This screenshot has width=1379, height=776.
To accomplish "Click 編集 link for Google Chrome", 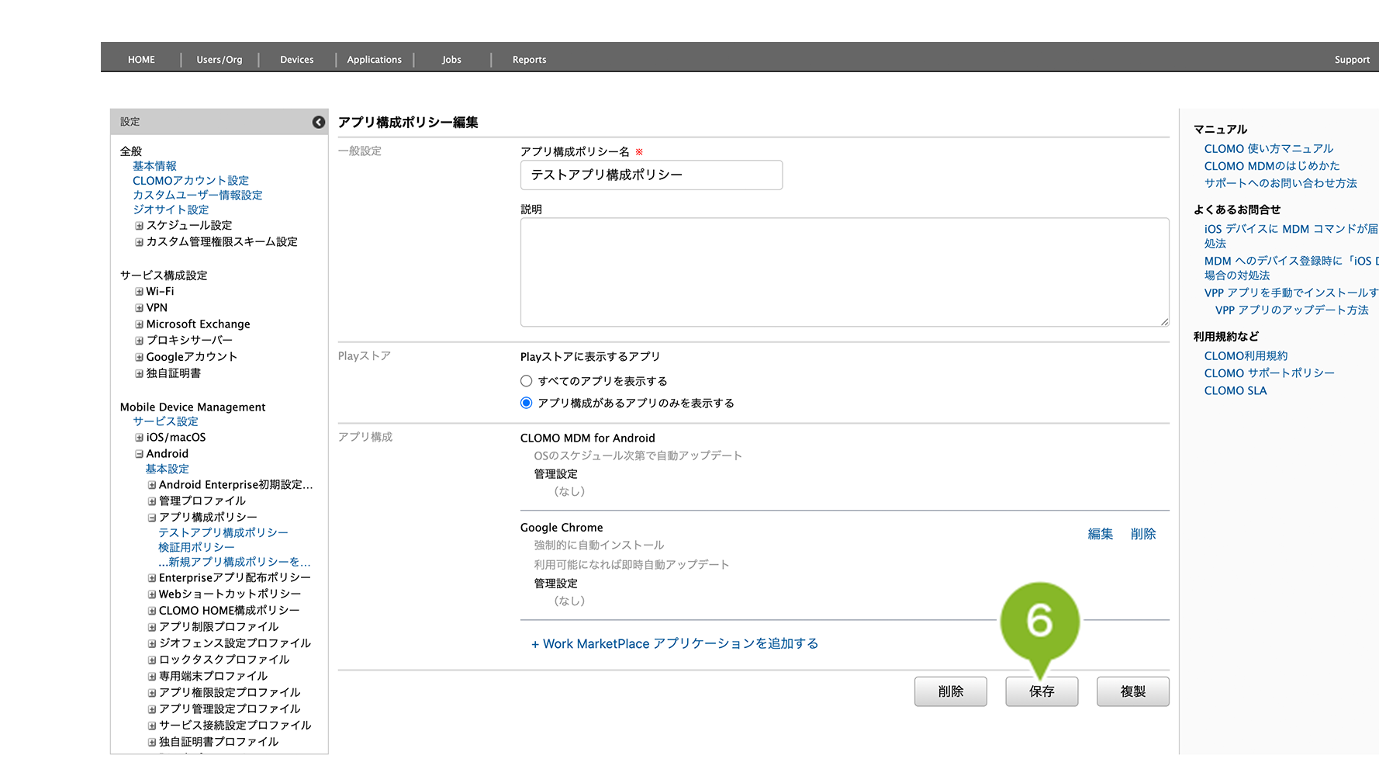I will coord(1100,534).
